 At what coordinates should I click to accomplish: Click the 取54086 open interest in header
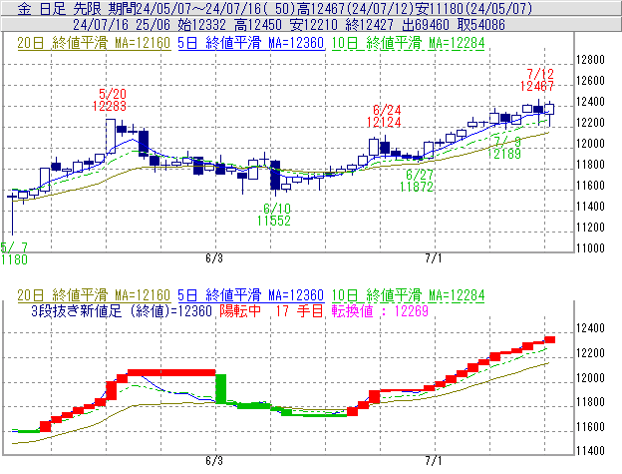pos(481,25)
